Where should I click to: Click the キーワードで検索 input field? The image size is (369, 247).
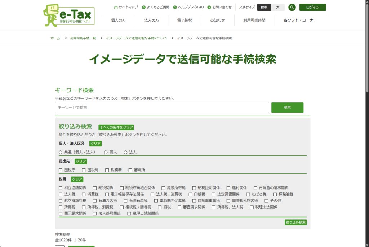(x=162, y=107)
